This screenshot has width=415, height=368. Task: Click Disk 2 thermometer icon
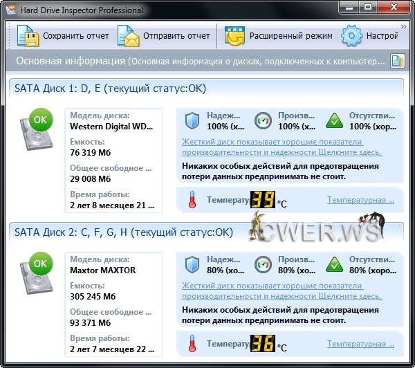click(x=192, y=343)
